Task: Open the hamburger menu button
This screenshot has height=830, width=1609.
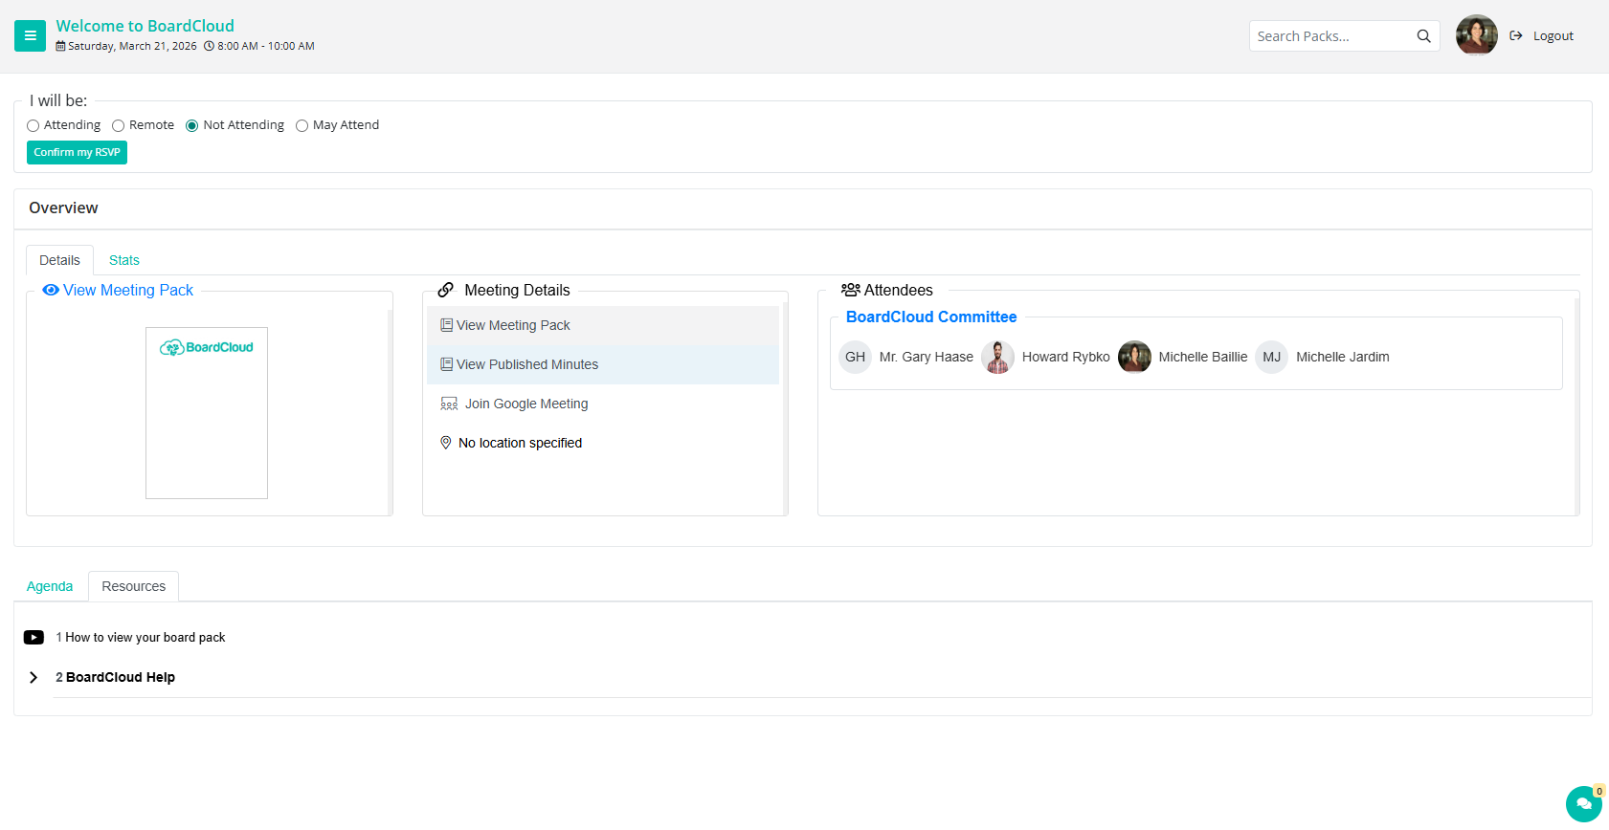Action: tap(30, 35)
